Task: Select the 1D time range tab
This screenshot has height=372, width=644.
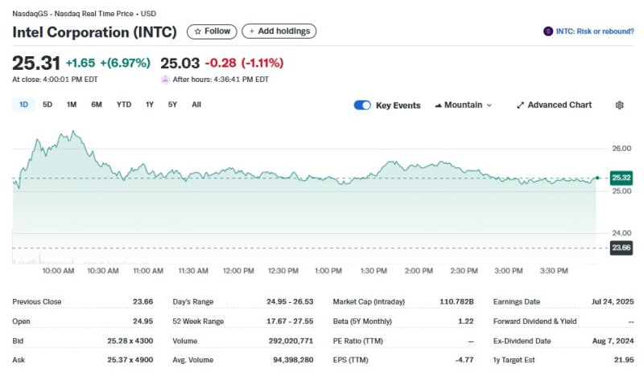Action: pos(23,104)
